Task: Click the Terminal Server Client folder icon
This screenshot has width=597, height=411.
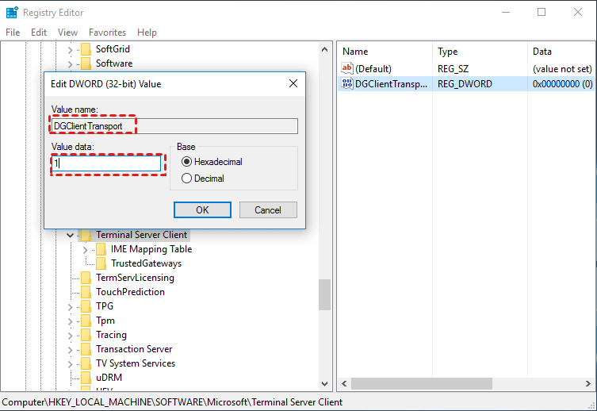Action: (86, 235)
